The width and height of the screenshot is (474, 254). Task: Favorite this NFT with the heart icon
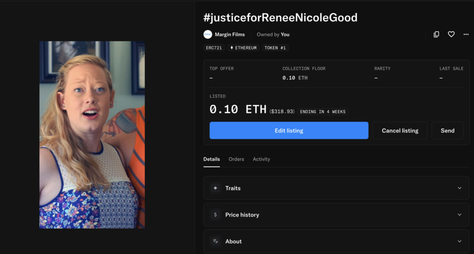[x=451, y=34]
